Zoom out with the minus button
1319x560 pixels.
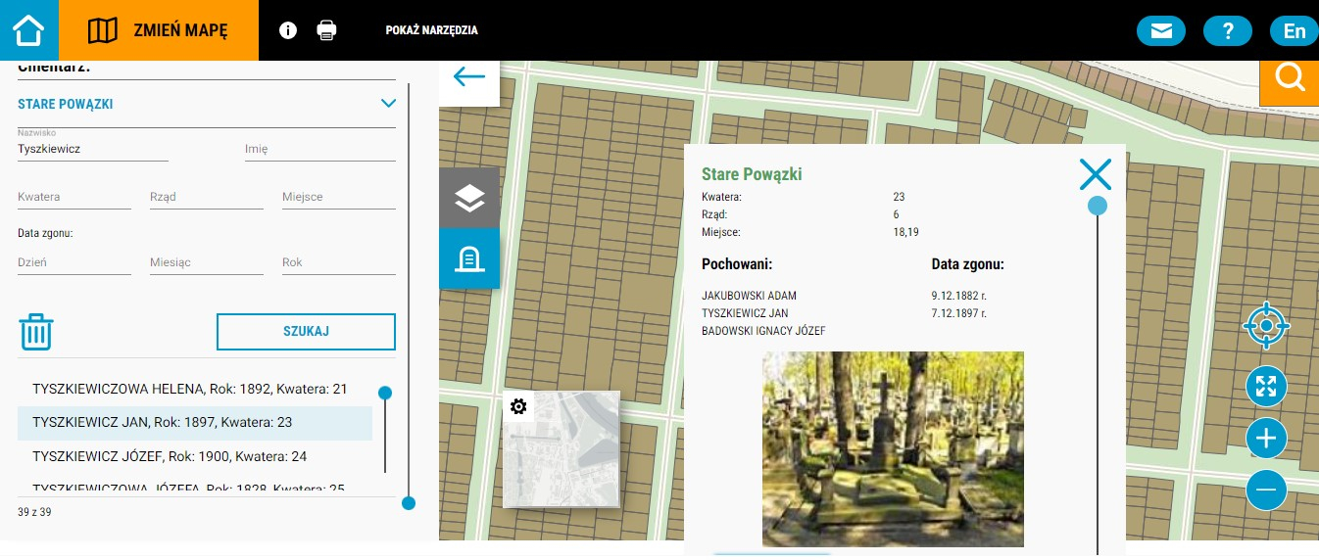tap(1266, 490)
